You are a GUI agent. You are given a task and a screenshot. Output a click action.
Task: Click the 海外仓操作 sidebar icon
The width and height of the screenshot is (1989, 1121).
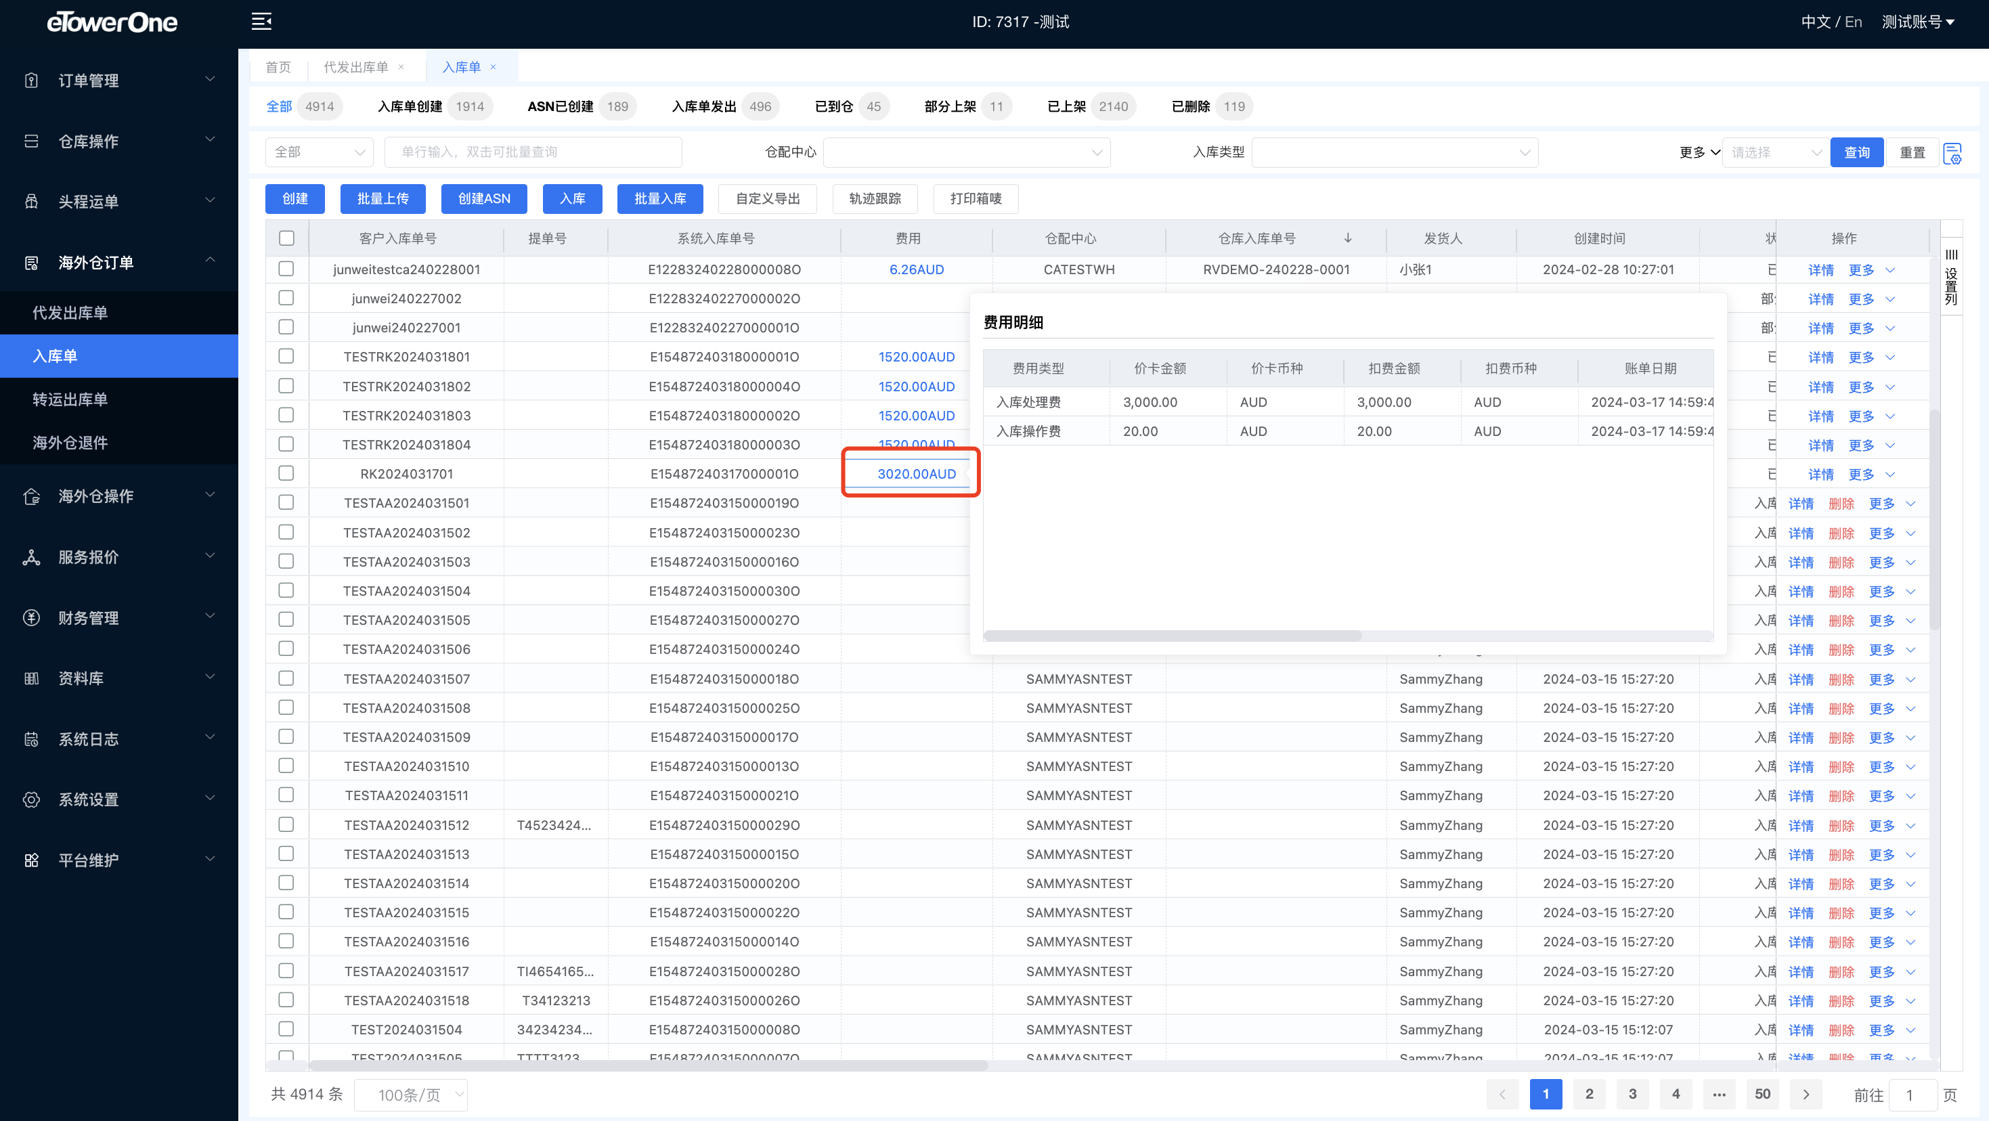(x=32, y=496)
